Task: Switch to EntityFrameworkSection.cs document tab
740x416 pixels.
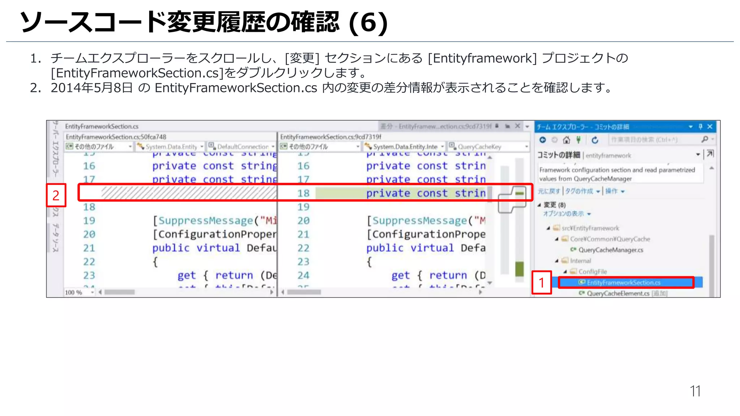Action: pos(102,126)
